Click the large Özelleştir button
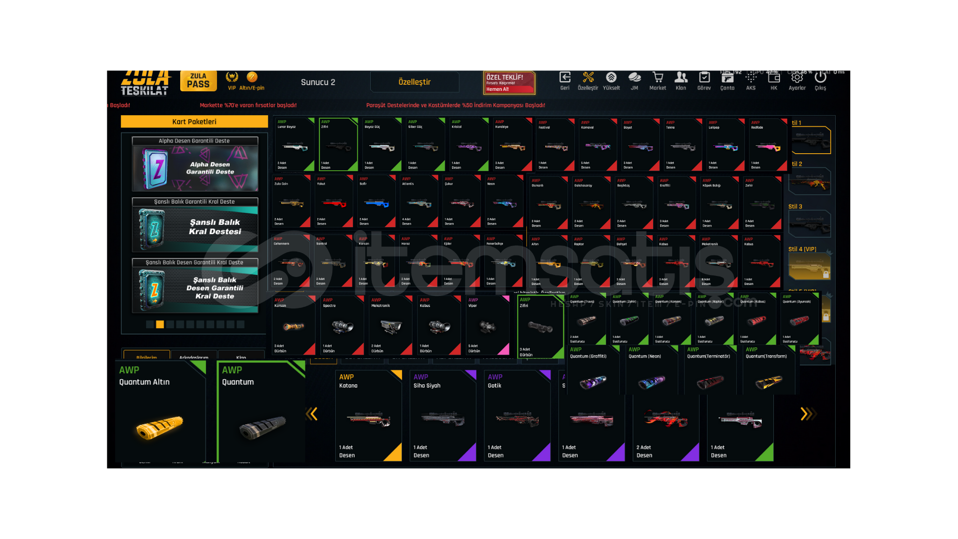 click(x=415, y=82)
